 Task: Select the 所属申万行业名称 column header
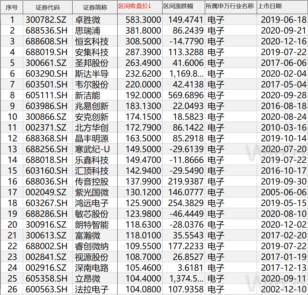[230, 7]
